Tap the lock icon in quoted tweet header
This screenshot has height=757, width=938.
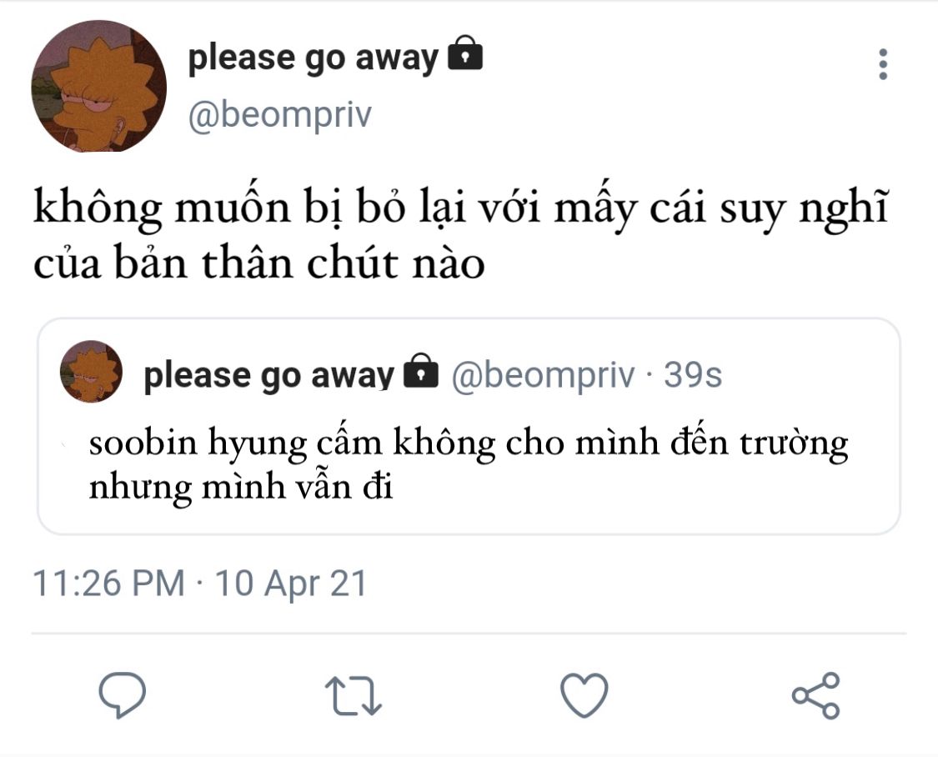click(x=421, y=371)
